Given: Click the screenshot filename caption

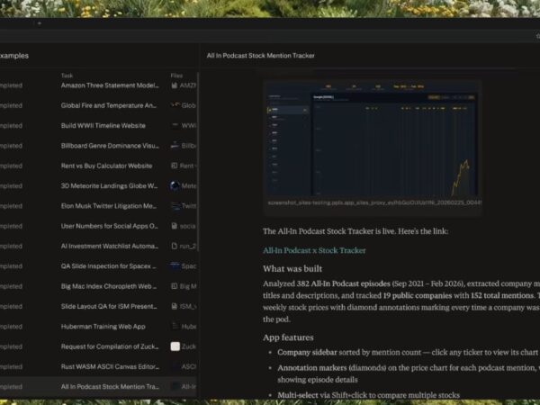Looking at the screenshot, I should click(374, 203).
